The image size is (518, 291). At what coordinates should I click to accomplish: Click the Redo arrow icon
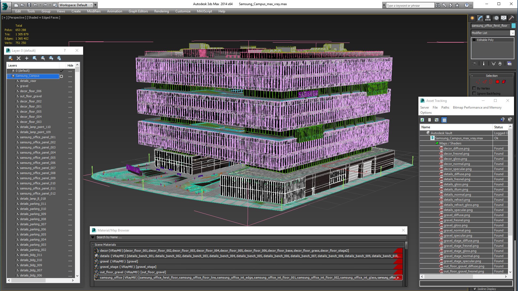click(x=45, y=5)
